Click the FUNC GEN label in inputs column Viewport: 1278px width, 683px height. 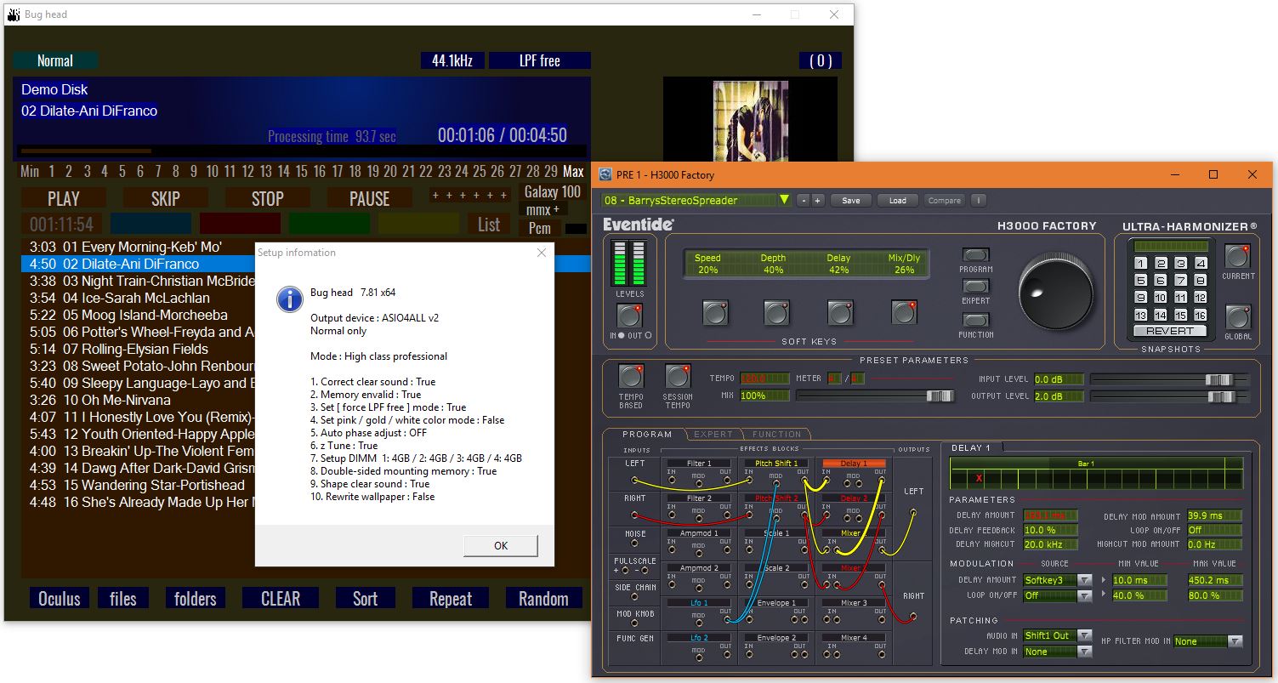[634, 638]
